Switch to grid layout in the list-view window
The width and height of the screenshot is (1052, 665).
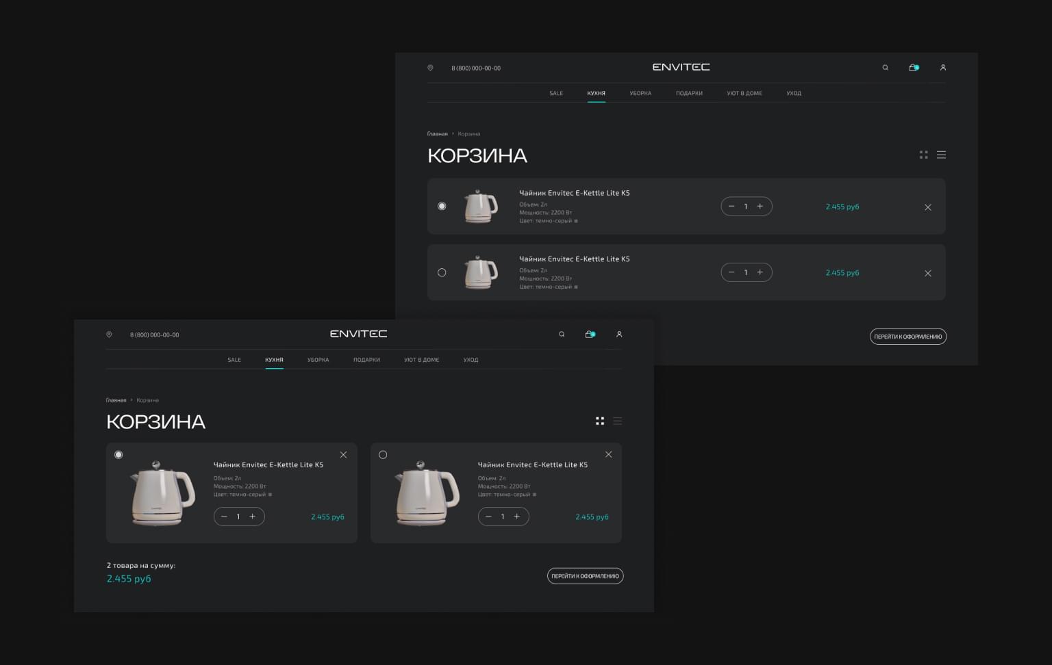click(923, 155)
